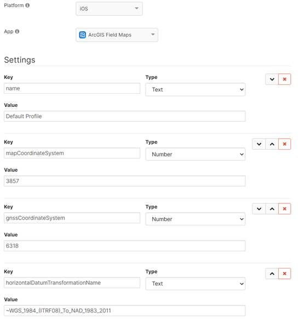Viewport: 305px width, 319px height.
Task: Click the App info icon
Action: pos(18,32)
